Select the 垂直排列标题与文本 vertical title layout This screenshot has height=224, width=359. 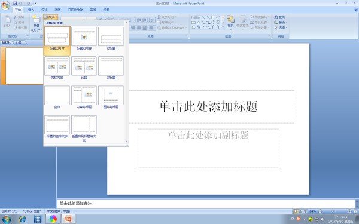pos(84,128)
